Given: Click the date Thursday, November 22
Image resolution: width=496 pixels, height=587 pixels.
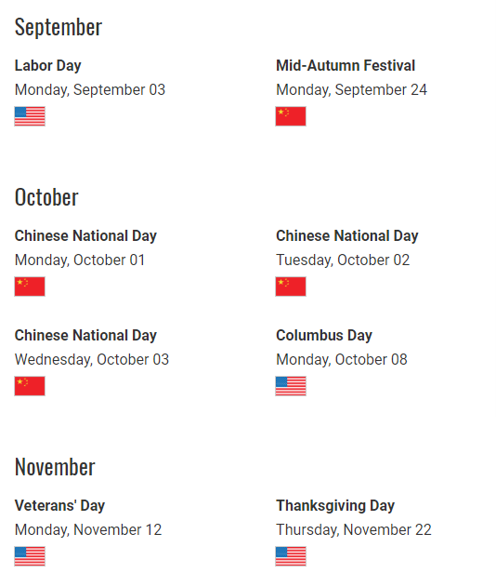Looking at the screenshot, I should point(354,530).
